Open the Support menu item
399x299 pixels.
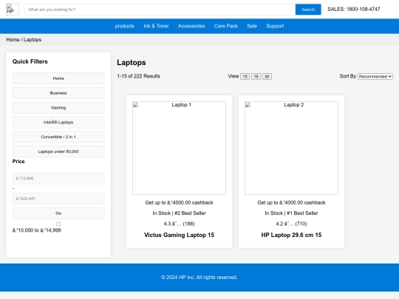click(275, 26)
